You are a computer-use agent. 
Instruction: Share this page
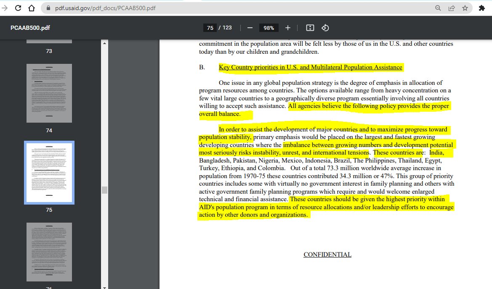(x=452, y=8)
